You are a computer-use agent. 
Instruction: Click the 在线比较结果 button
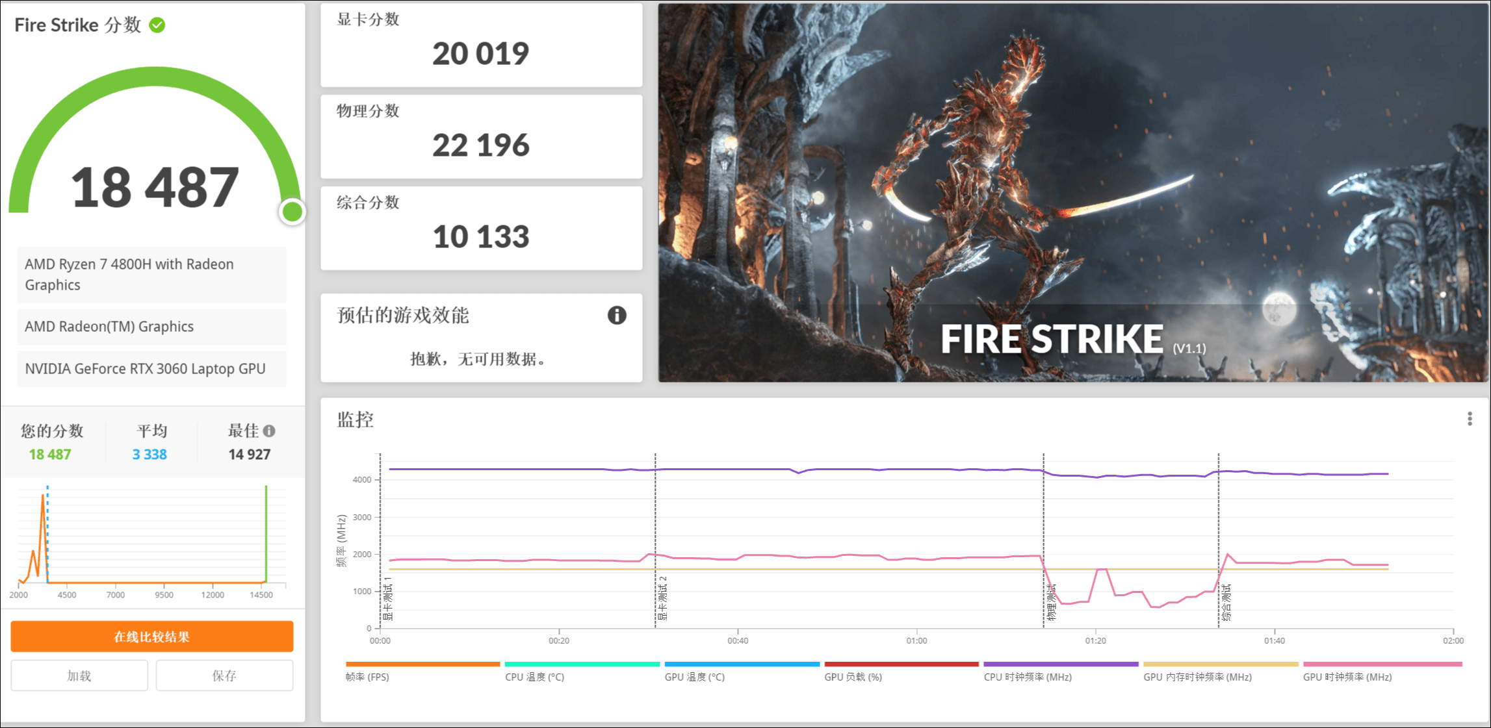tap(152, 636)
